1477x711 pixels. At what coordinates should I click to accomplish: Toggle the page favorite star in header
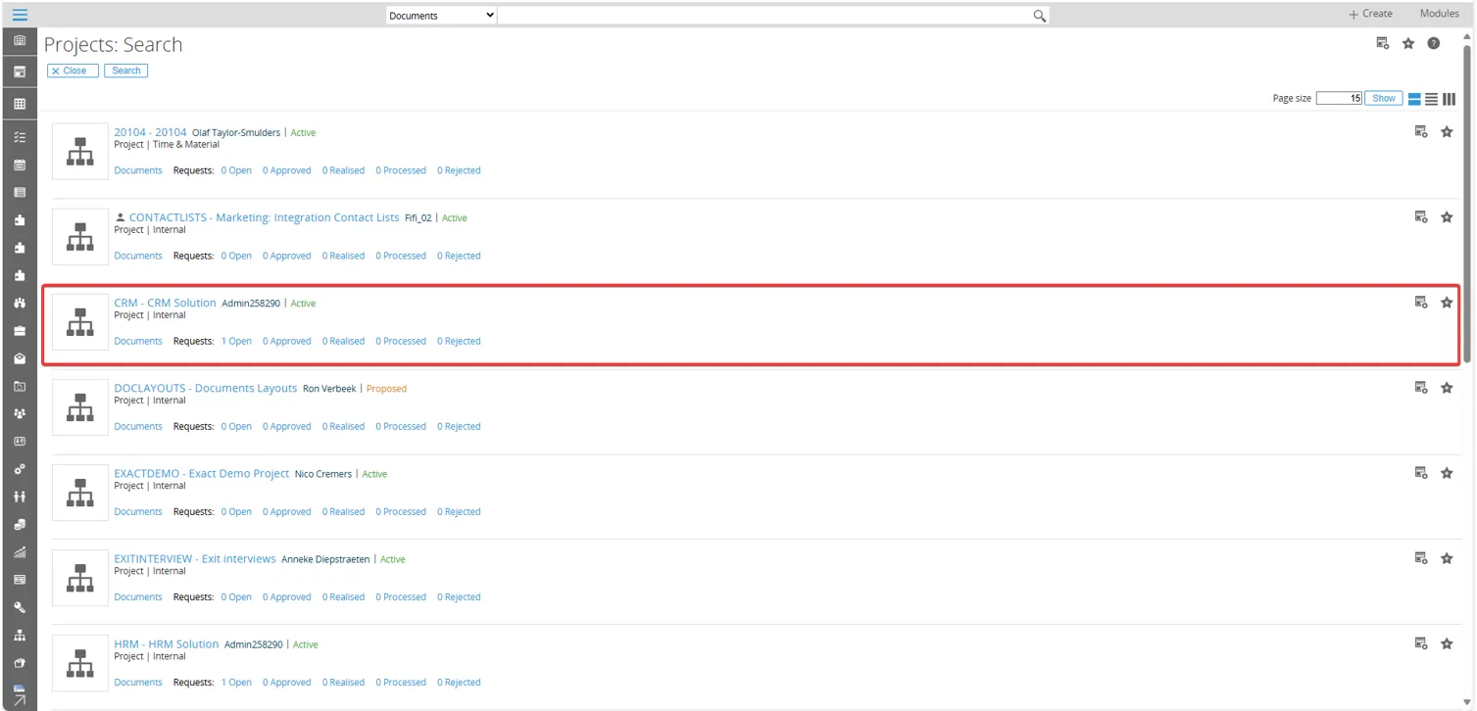tap(1408, 44)
